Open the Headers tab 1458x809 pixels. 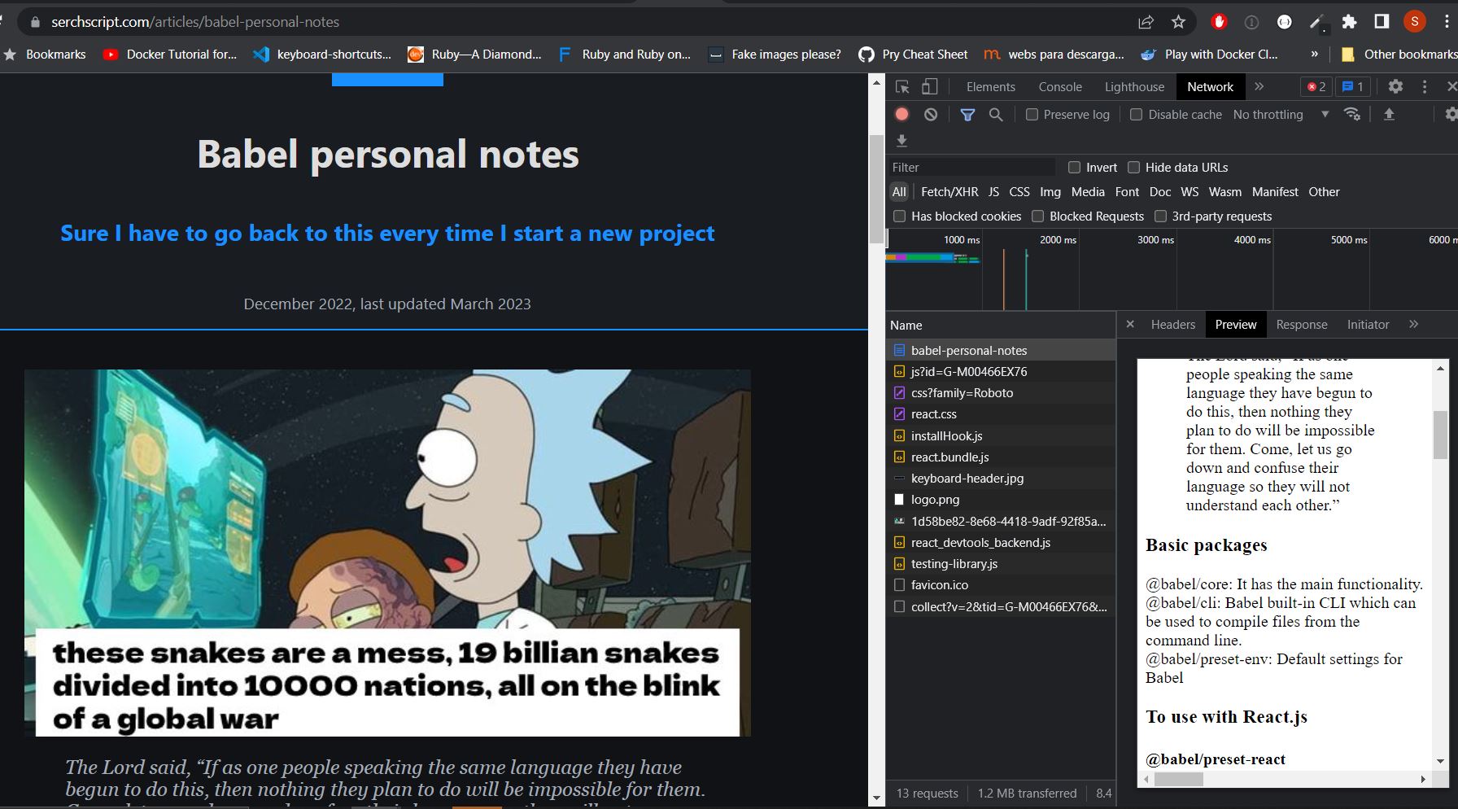click(1172, 324)
